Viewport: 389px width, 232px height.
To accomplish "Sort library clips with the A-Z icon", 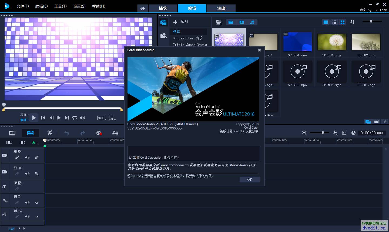I will (x=352, y=22).
